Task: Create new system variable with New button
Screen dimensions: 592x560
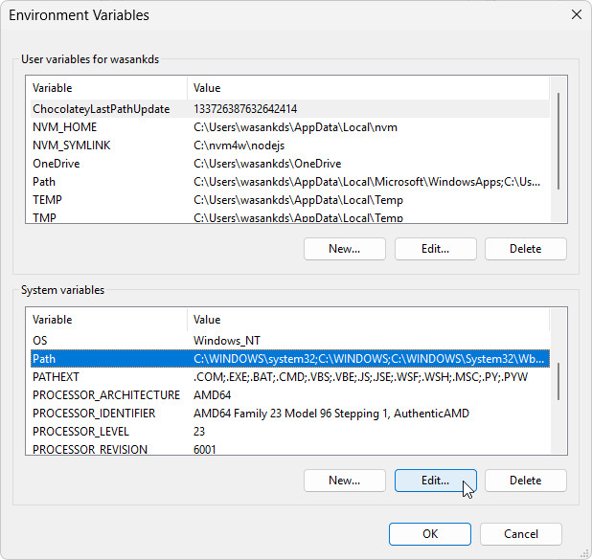Action: (x=344, y=481)
